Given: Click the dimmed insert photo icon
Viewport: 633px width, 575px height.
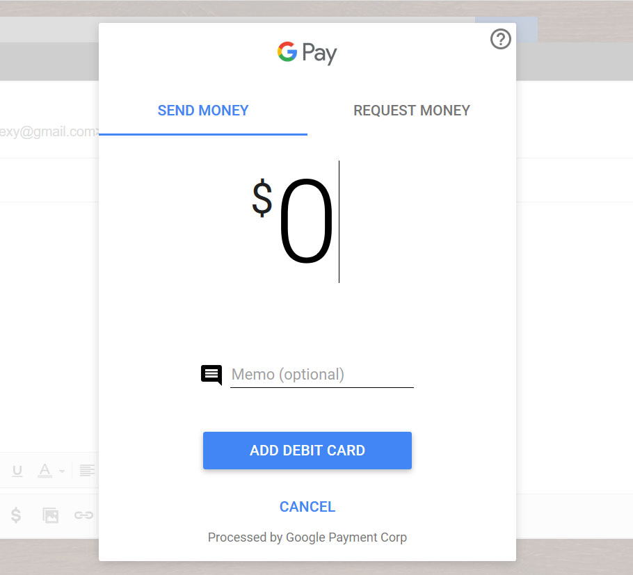Looking at the screenshot, I should coord(51,515).
